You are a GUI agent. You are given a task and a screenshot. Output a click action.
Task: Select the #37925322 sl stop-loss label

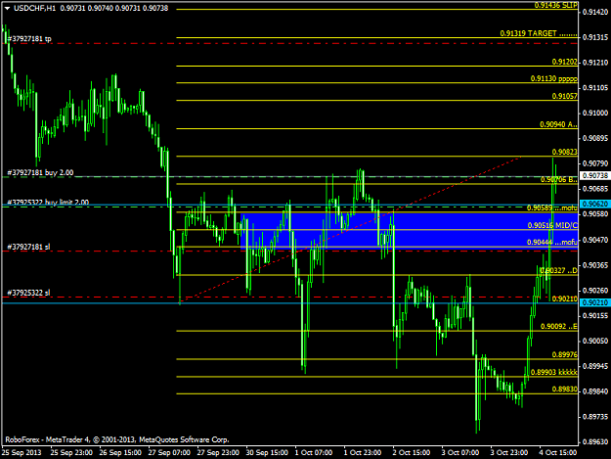(28, 293)
